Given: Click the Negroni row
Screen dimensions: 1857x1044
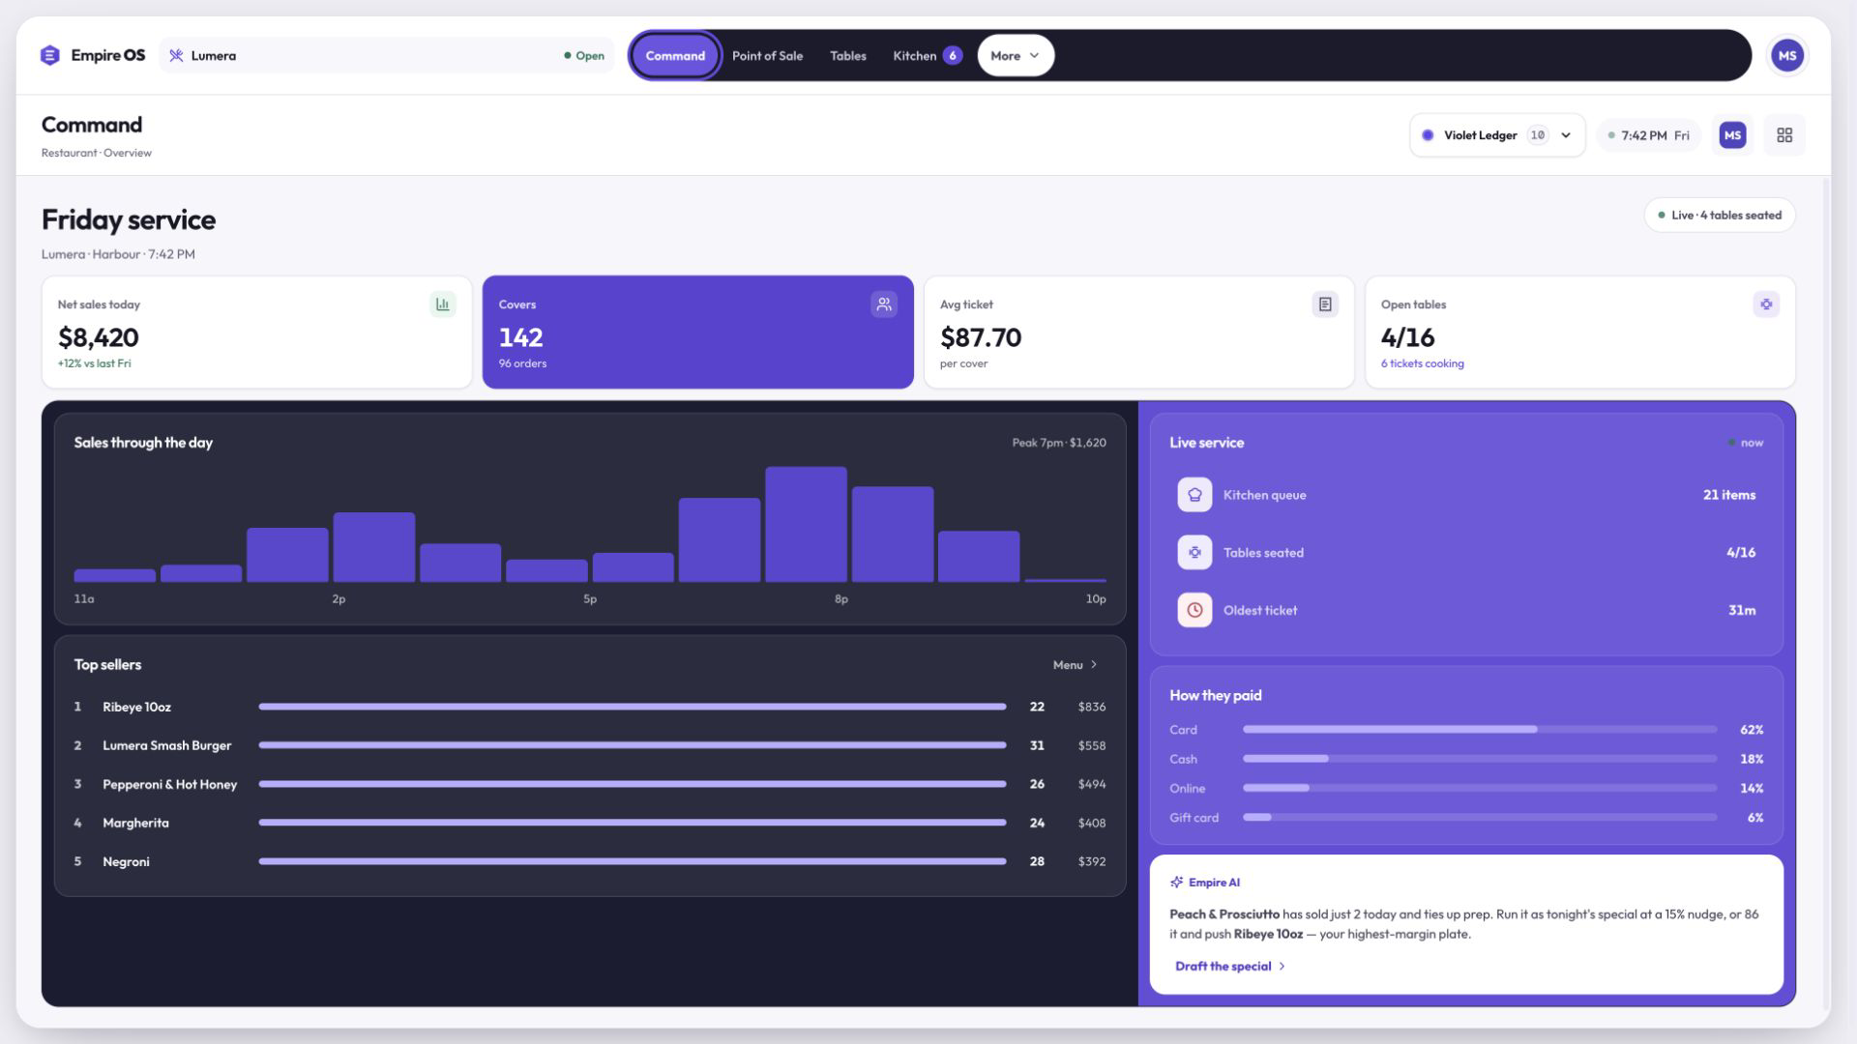Looking at the screenshot, I should tap(590, 861).
